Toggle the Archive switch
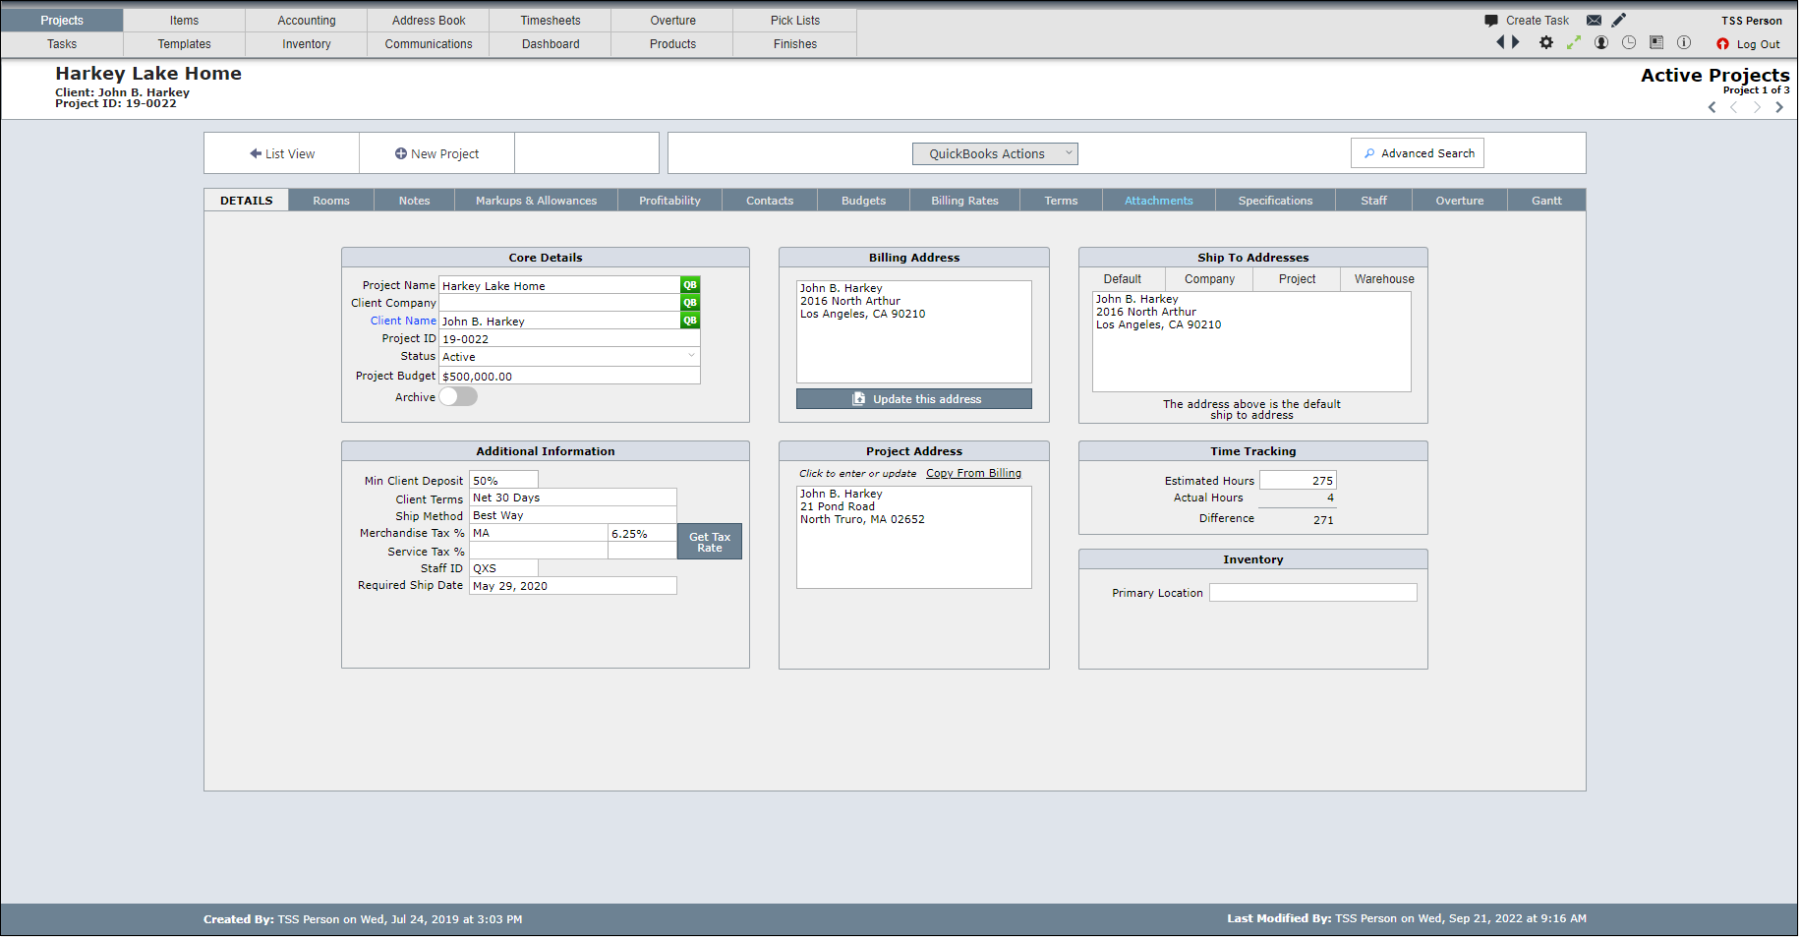The width and height of the screenshot is (1800, 938). [x=458, y=396]
